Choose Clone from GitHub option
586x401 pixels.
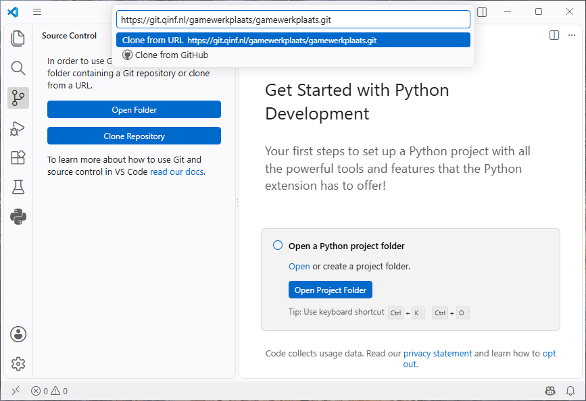click(x=293, y=55)
